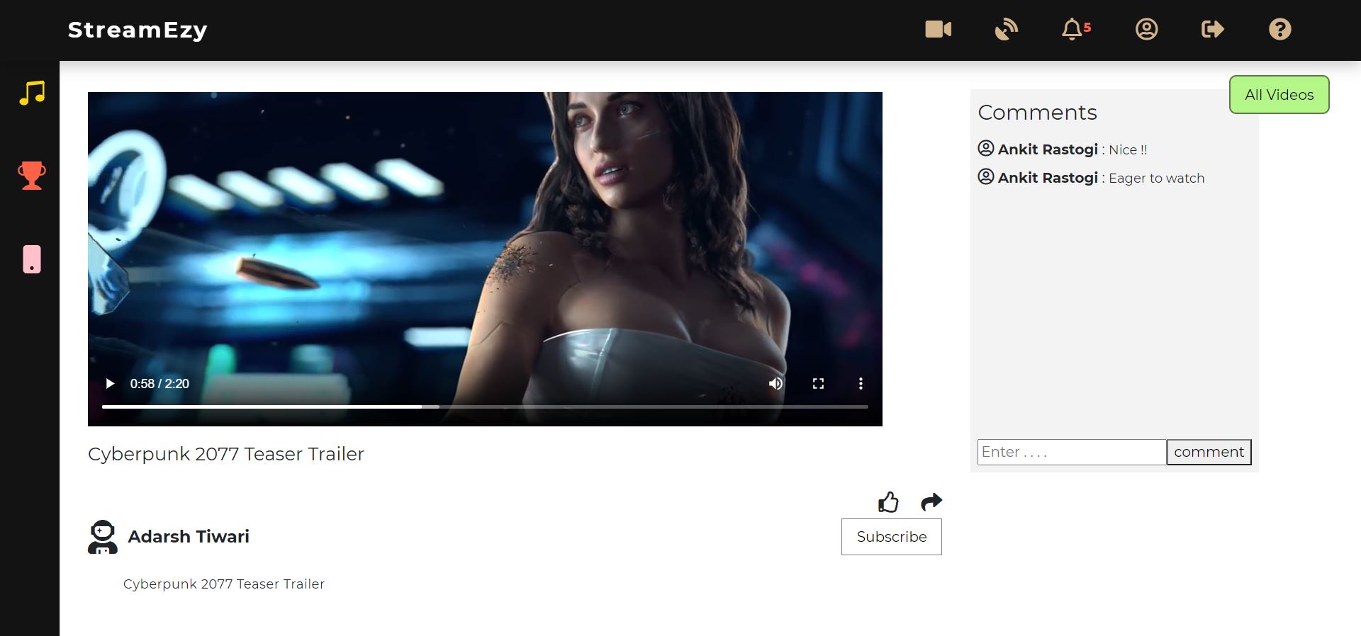The image size is (1361, 636).
Task: Open the user profile icon in header
Action: click(x=1146, y=29)
